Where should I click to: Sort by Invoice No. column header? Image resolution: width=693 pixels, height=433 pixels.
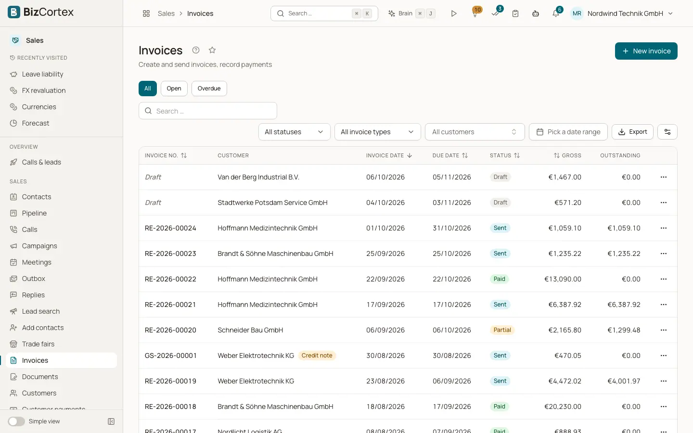[x=166, y=155]
